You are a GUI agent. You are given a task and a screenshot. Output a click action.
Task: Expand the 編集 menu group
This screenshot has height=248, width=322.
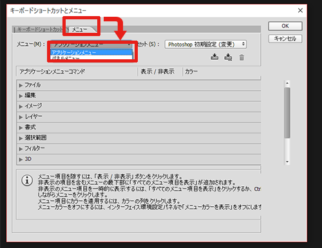21,96
